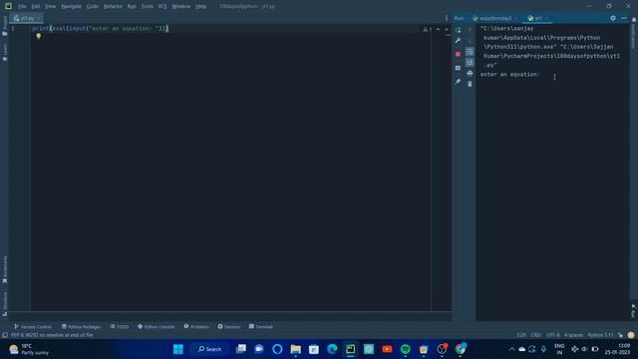Open the Structure sidebar tool window
The height and width of the screenshot is (359, 638).
[x=4, y=303]
